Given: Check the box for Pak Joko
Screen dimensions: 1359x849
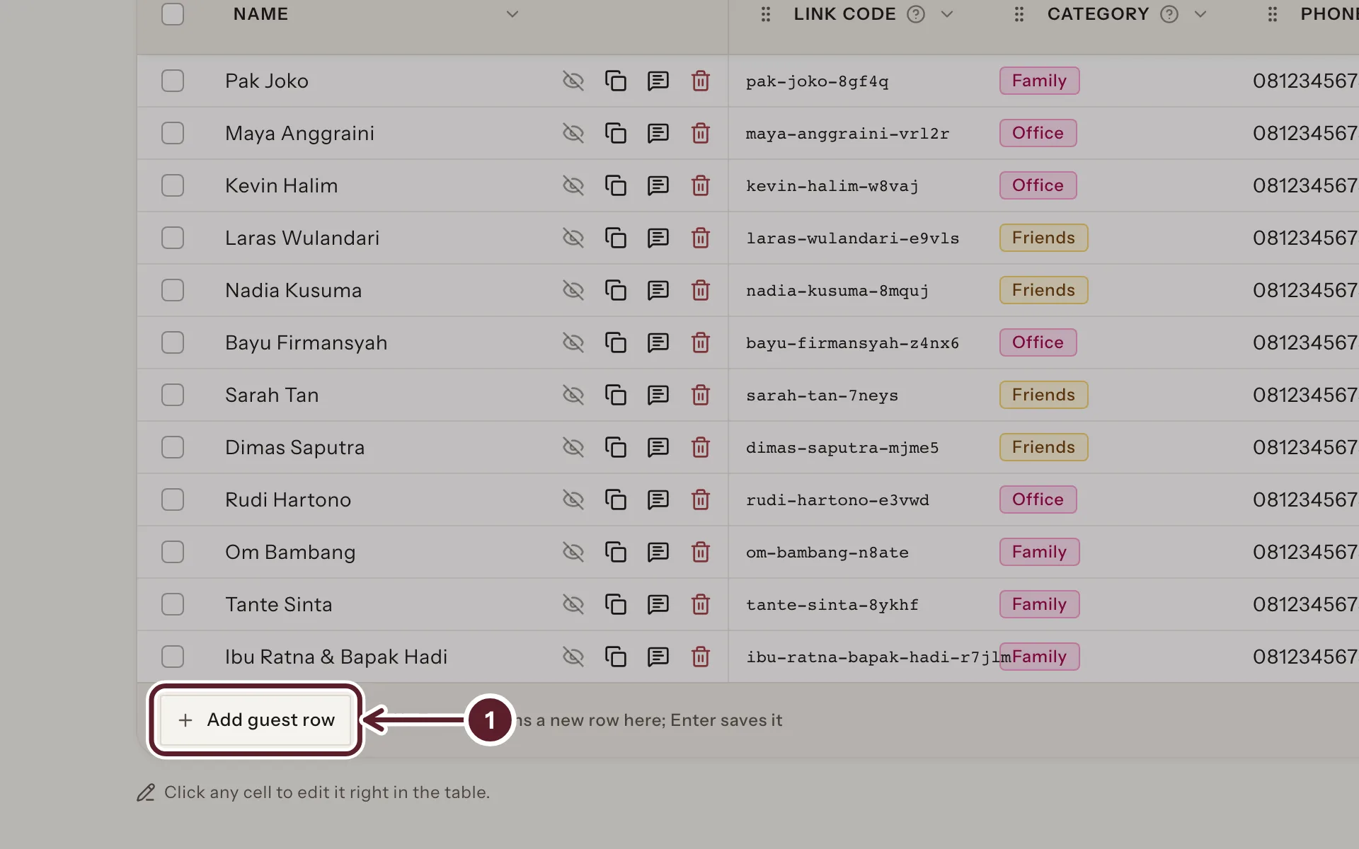Looking at the screenshot, I should (173, 81).
